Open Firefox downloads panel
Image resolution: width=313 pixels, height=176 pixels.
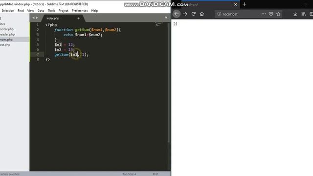[295, 14]
